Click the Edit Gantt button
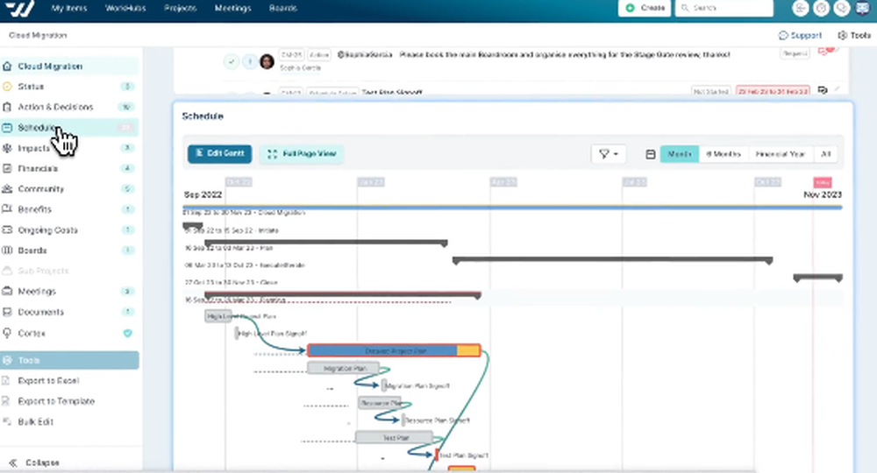 pyautogui.click(x=220, y=153)
